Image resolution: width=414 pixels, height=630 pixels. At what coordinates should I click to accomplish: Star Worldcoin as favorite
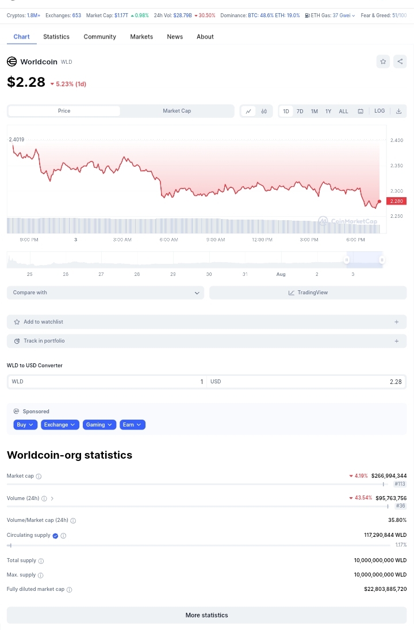coord(384,62)
